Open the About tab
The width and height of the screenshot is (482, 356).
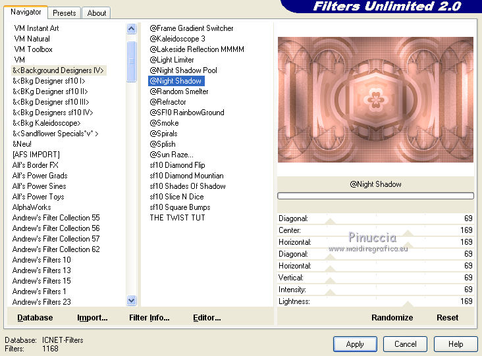[97, 13]
